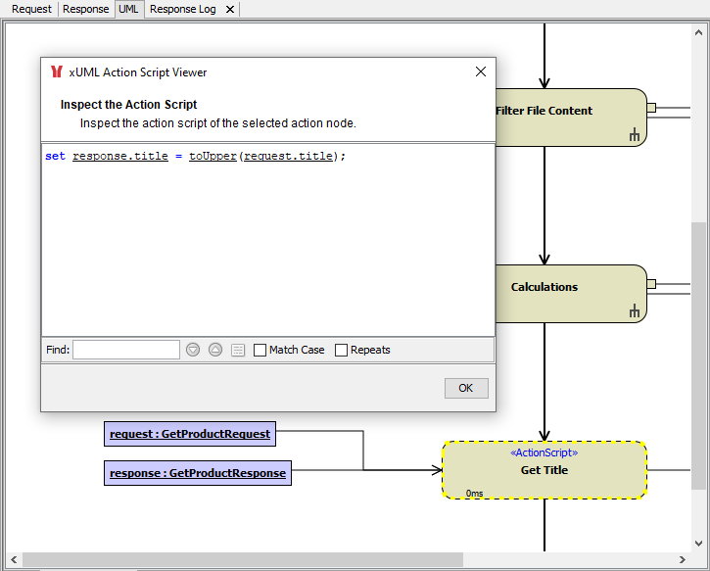
Task: Click the sub-activity icon on Calculations node
Action: [635, 311]
